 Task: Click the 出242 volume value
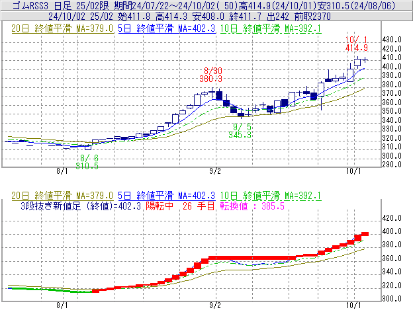click(x=278, y=17)
